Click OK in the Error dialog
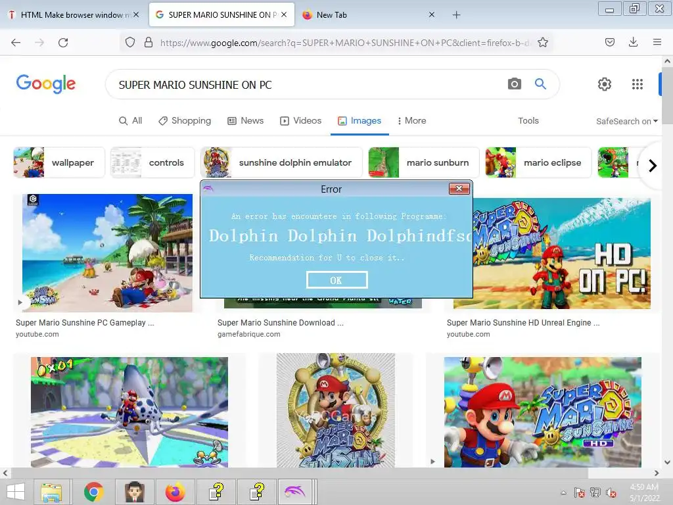Viewport: 673px width, 505px height. pos(336,280)
